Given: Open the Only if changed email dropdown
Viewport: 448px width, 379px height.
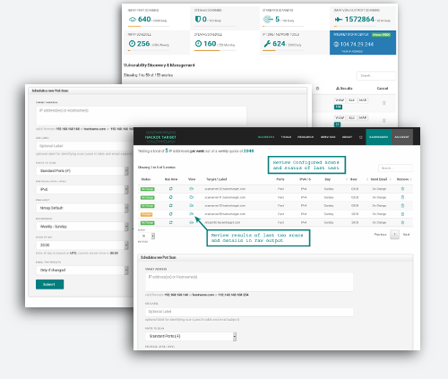Looking at the screenshot, I should coord(82,270).
